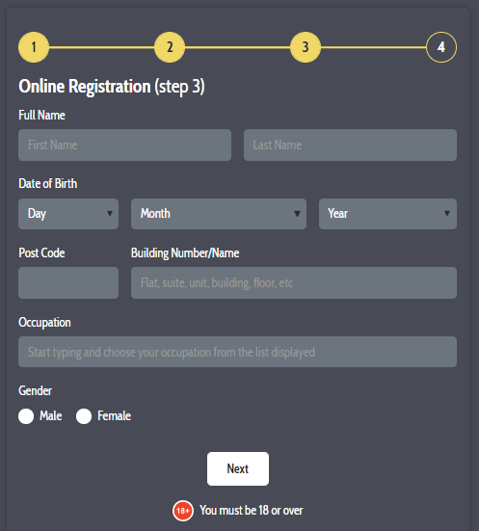Click the Month dropdown arrow
The height and width of the screenshot is (531, 479).
click(x=297, y=214)
